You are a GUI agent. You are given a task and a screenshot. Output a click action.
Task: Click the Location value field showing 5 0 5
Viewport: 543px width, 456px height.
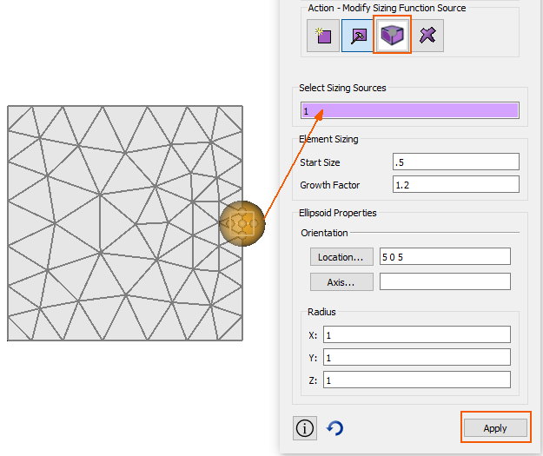[x=444, y=256]
